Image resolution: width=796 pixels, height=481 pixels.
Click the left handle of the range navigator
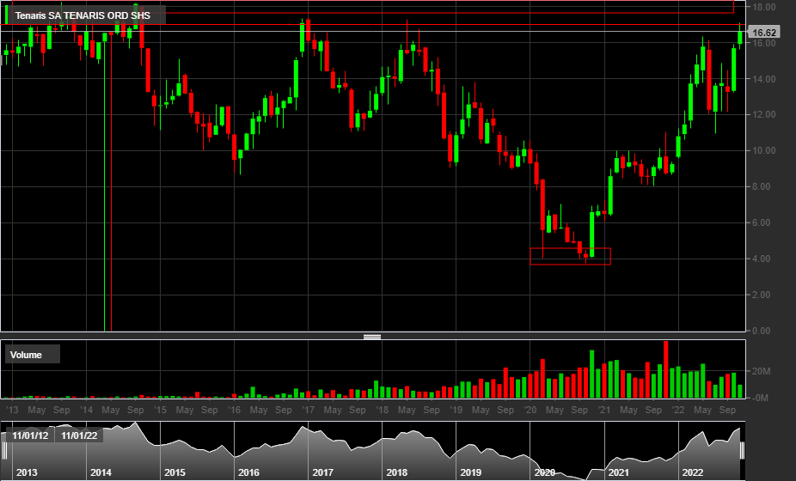point(4,451)
